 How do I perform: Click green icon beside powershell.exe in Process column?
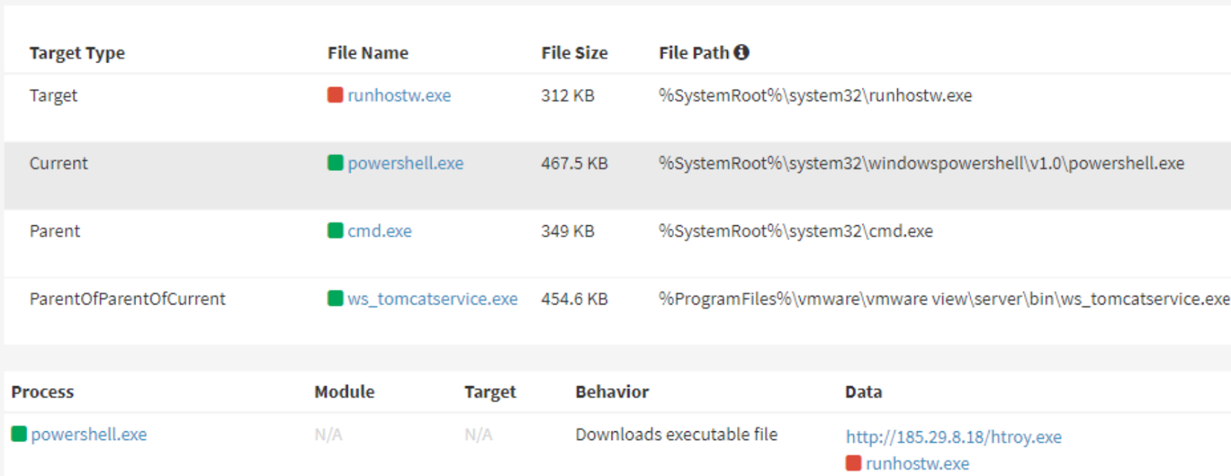tap(19, 434)
